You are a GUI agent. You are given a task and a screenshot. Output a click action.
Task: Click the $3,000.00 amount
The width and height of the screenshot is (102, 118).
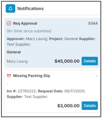tap(68, 106)
